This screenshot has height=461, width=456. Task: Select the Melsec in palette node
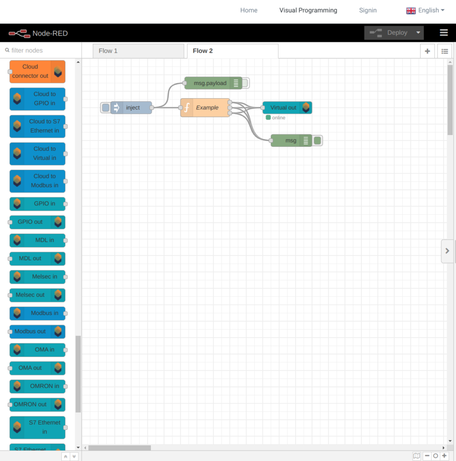(37, 277)
